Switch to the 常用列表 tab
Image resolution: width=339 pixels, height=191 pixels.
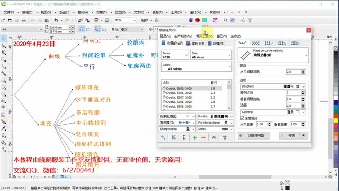195,44
